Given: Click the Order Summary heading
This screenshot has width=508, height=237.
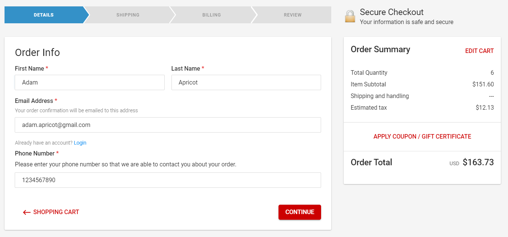Looking at the screenshot, I should point(380,50).
